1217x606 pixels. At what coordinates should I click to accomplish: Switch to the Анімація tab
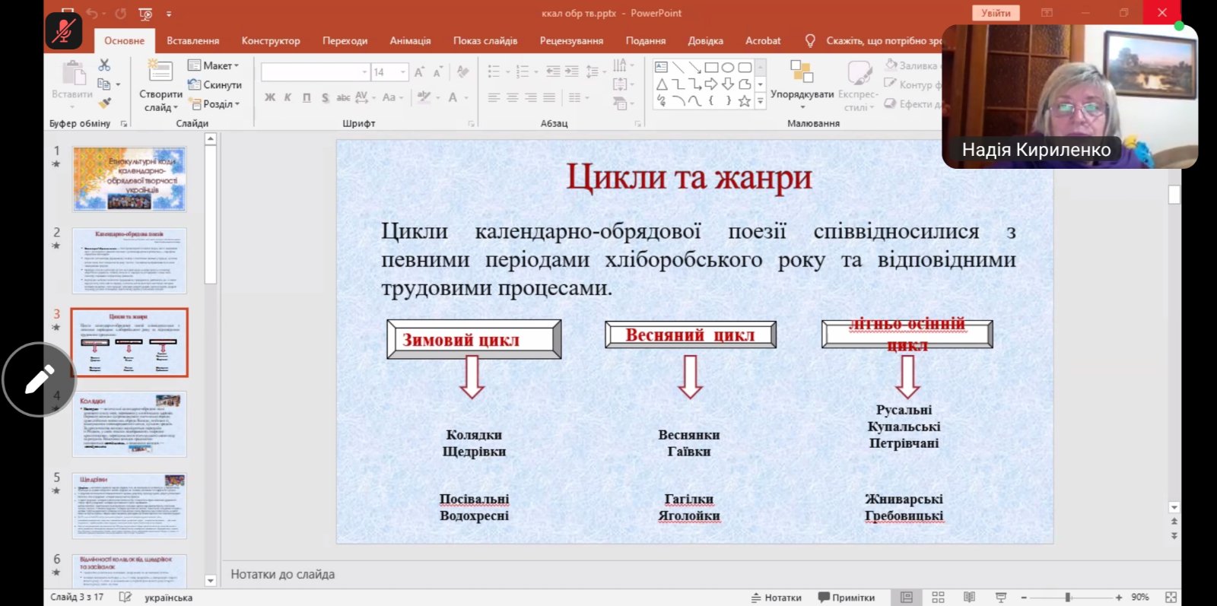(410, 41)
